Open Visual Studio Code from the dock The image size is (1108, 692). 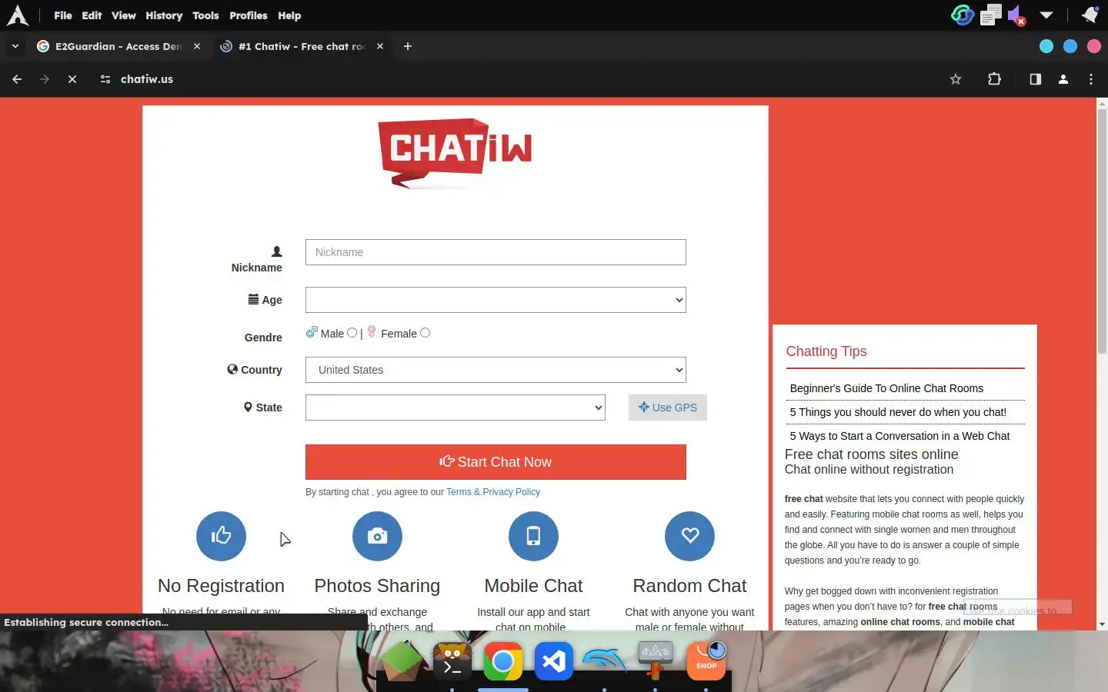[554, 661]
